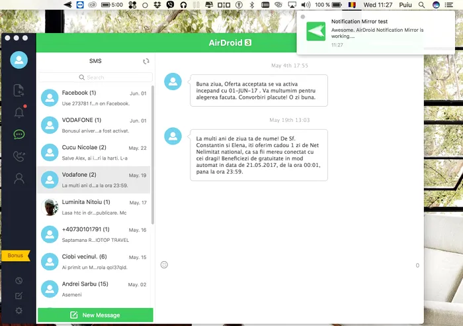The width and height of the screenshot is (463, 326).
Task: Open the accessibility menu bar icon
Action: click(239, 5)
